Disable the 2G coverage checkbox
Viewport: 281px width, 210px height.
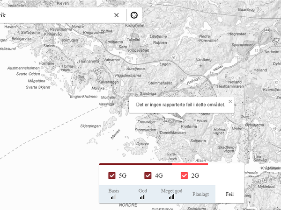184,176
